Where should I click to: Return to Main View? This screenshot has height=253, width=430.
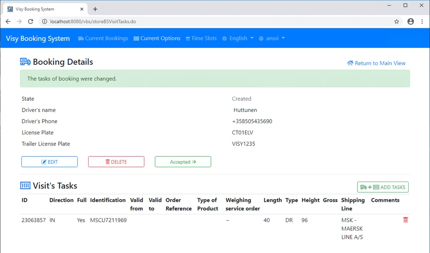point(376,63)
